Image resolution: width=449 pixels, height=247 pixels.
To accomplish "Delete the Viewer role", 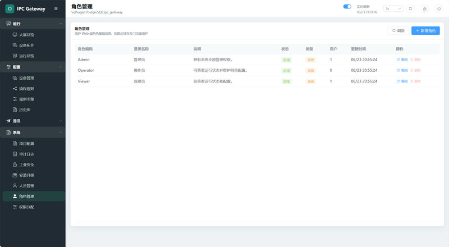I will click(415, 81).
